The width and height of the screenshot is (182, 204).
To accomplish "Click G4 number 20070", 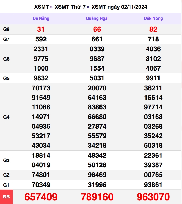I will [97, 88].
